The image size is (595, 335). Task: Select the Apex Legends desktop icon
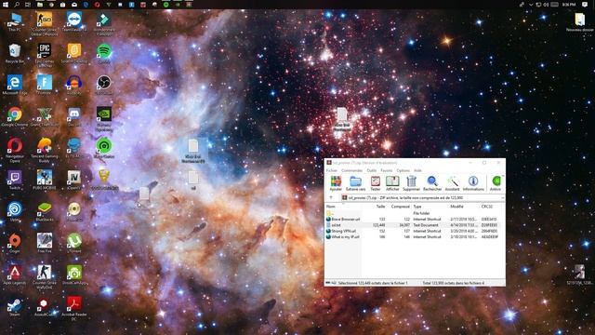tap(15, 275)
